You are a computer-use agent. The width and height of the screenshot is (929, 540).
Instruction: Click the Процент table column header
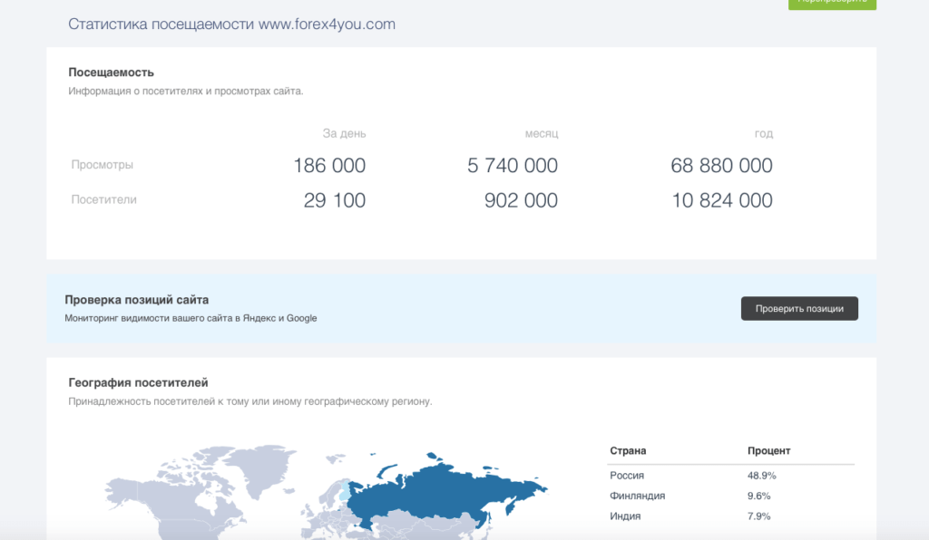[768, 450]
